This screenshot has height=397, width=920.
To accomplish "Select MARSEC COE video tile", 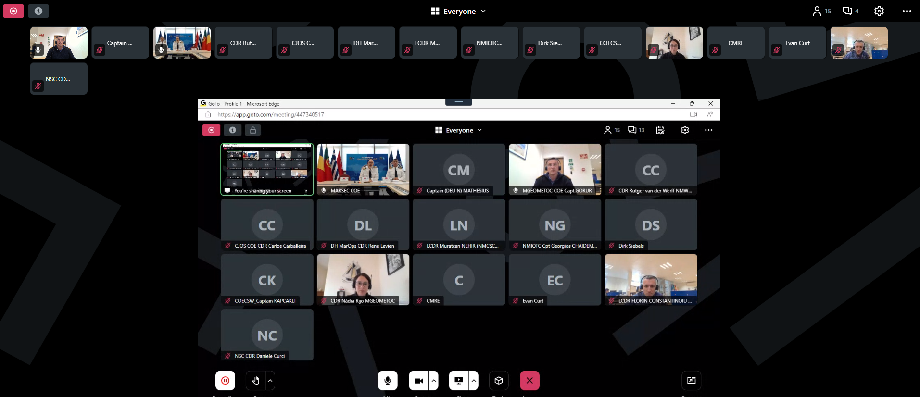I will point(363,169).
